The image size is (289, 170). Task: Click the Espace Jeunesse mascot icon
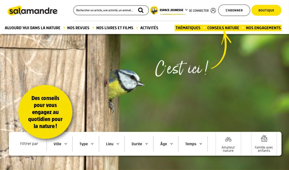coord(154,10)
